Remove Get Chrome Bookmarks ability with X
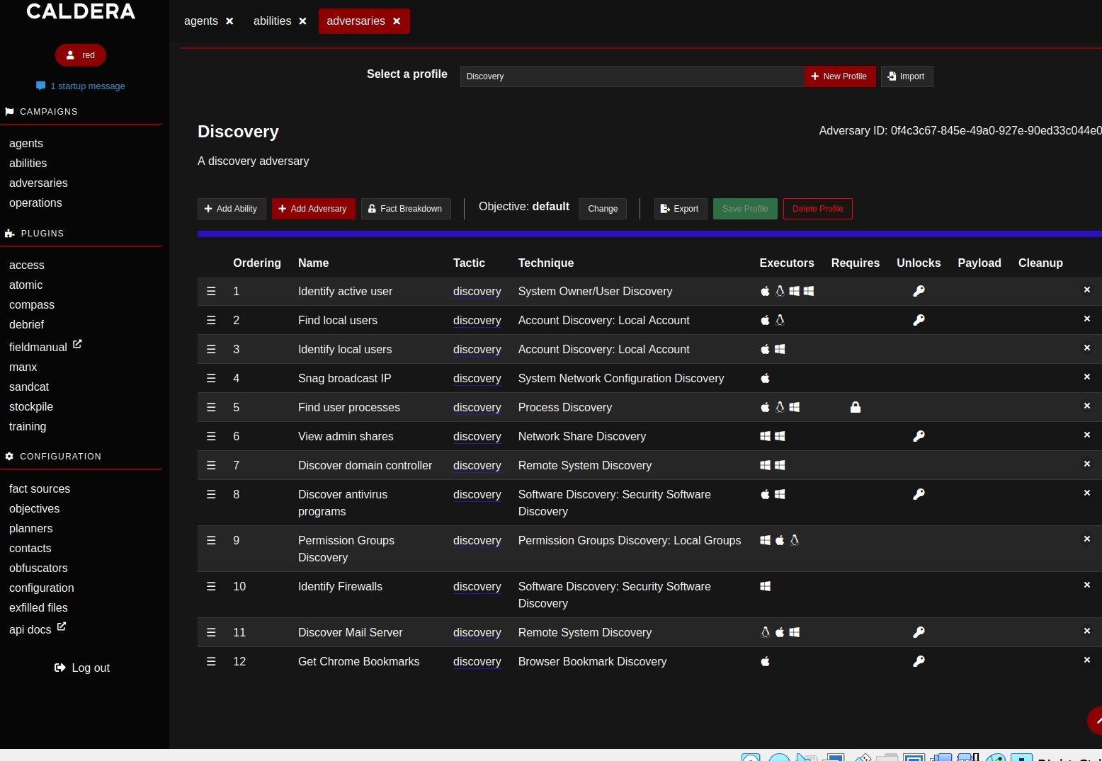 1087,660
